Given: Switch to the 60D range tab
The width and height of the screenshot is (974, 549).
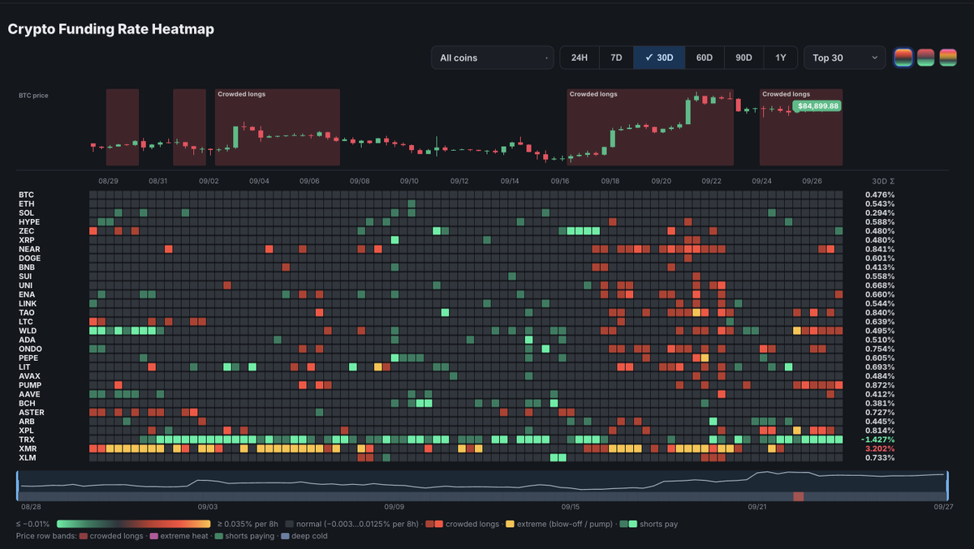Looking at the screenshot, I should click(705, 58).
